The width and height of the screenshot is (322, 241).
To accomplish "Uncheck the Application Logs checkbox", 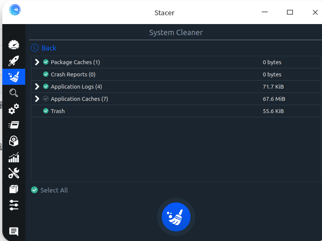I will click(x=46, y=86).
